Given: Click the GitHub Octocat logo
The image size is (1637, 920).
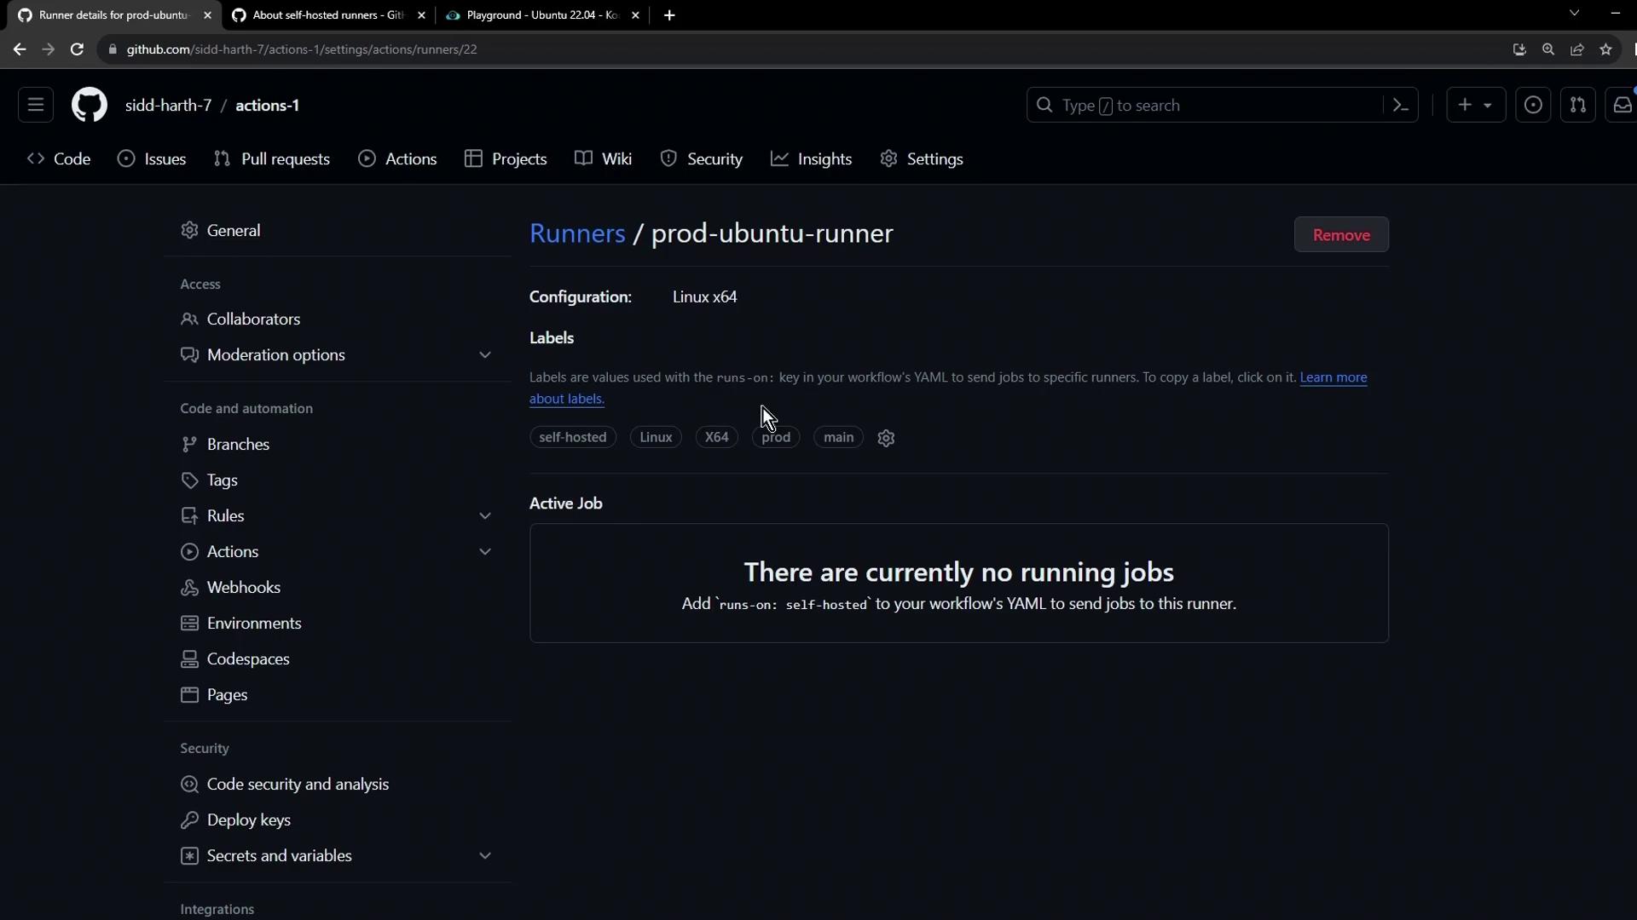Looking at the screenshot, I should pyautogui.click(x=89, y=106).
